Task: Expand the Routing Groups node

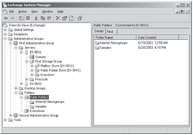Action: point(16,88)
